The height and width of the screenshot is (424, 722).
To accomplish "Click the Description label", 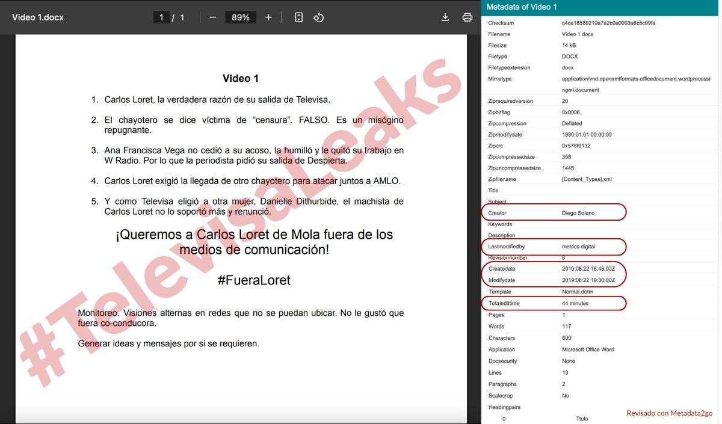I will [x=502, y=235].
